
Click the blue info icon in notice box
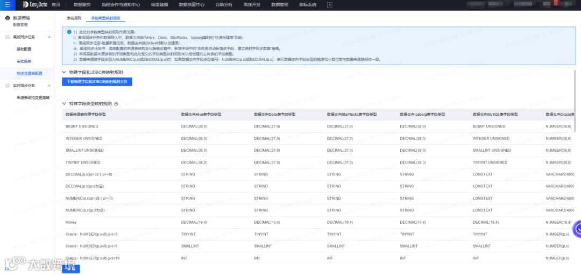tap(69, 32)
